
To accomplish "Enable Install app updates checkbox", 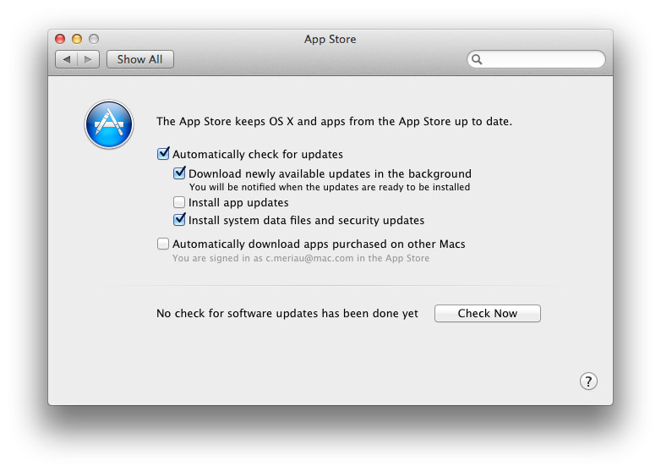I will [x=179, y=202].
